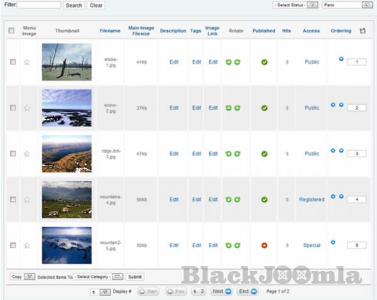Click the Registered access link for mountains-4.jpg
The height and width of the screenshot is (300, 377).
(x=312, y=200)
